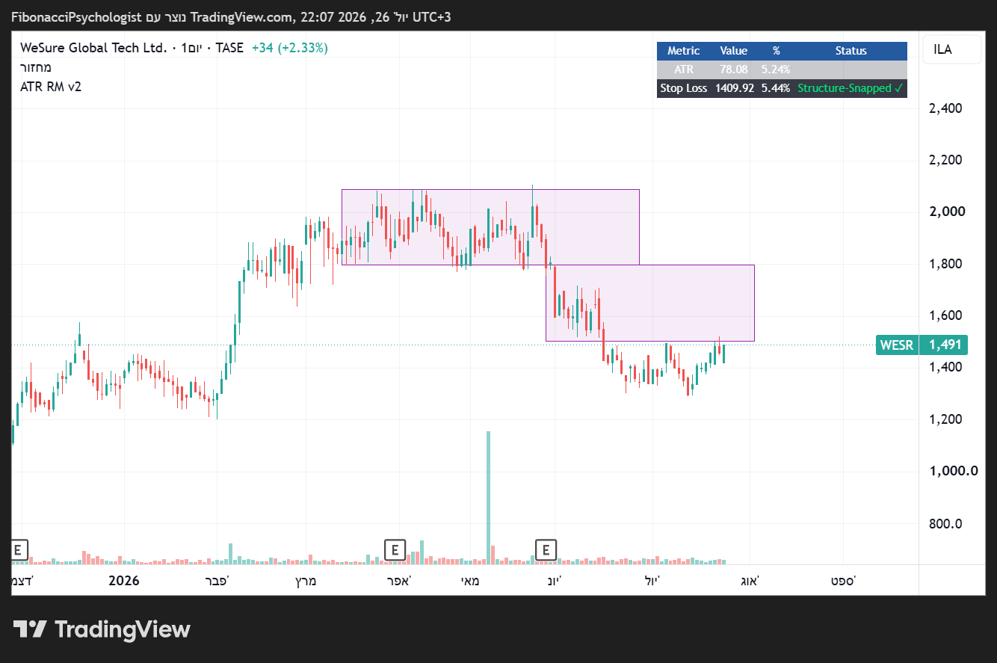Image resolution: width=997 pixels, height=663 pixels.
Task: Click the 2,400 price axis label
Action: click(x=945, y=108)
